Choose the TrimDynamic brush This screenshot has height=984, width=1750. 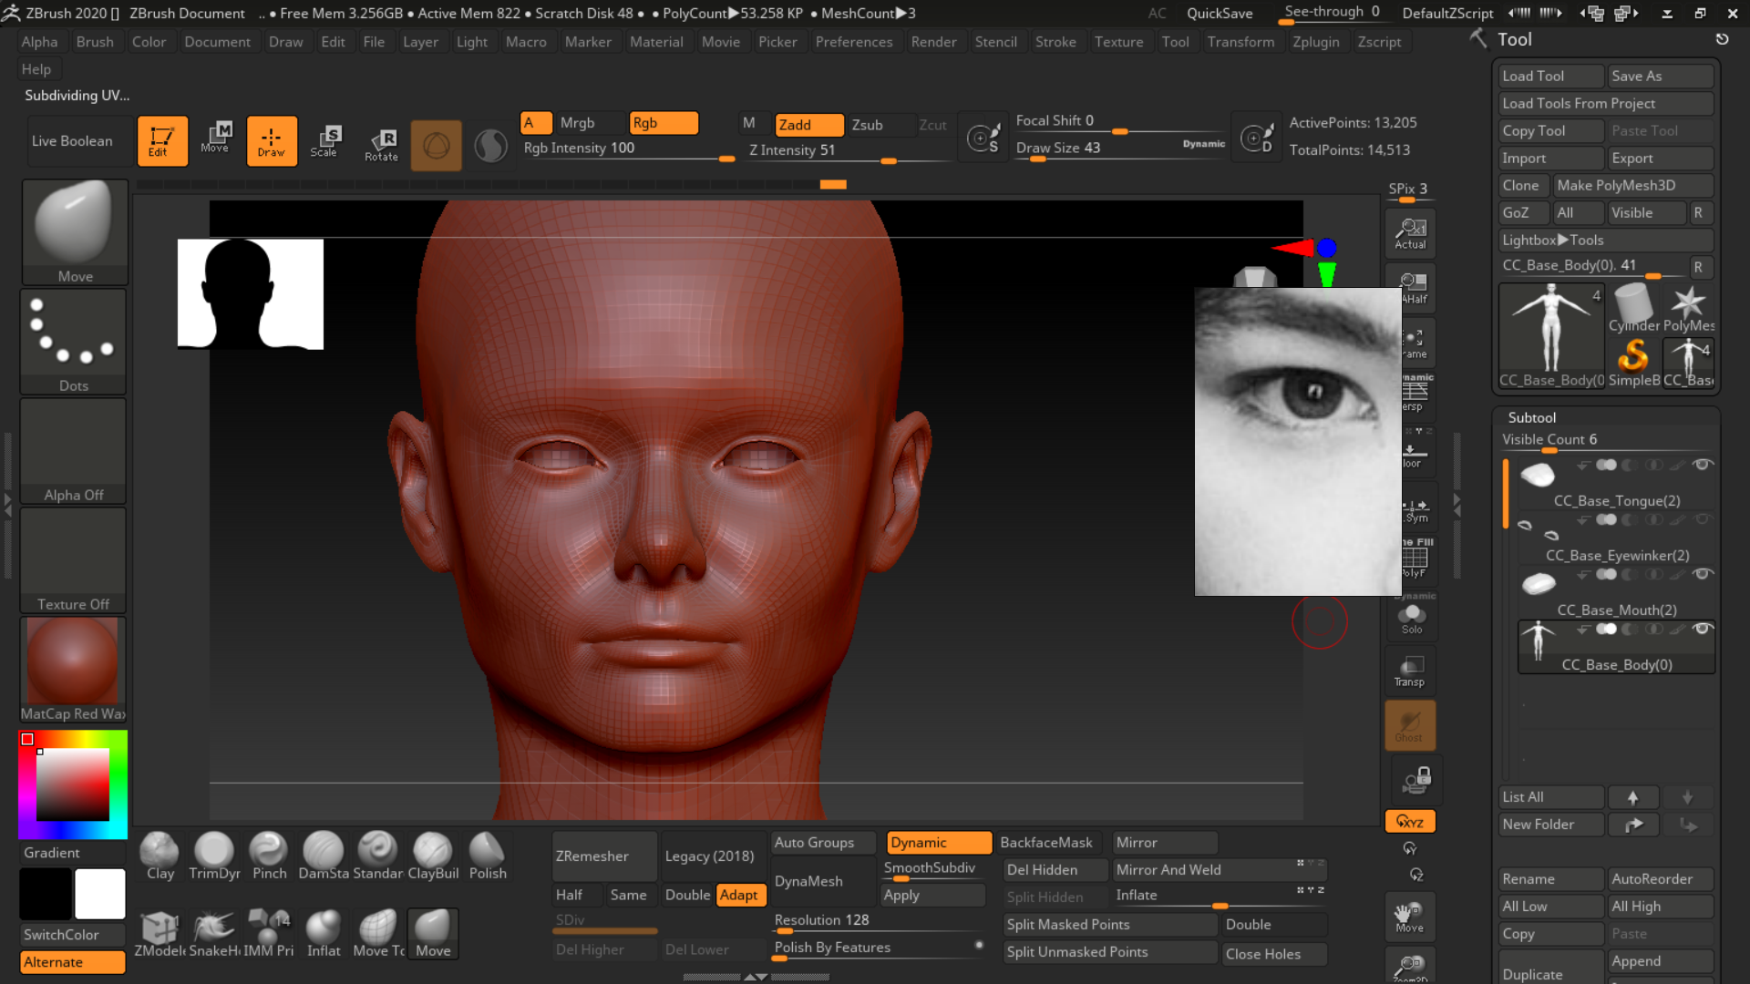tap(214, 856)
